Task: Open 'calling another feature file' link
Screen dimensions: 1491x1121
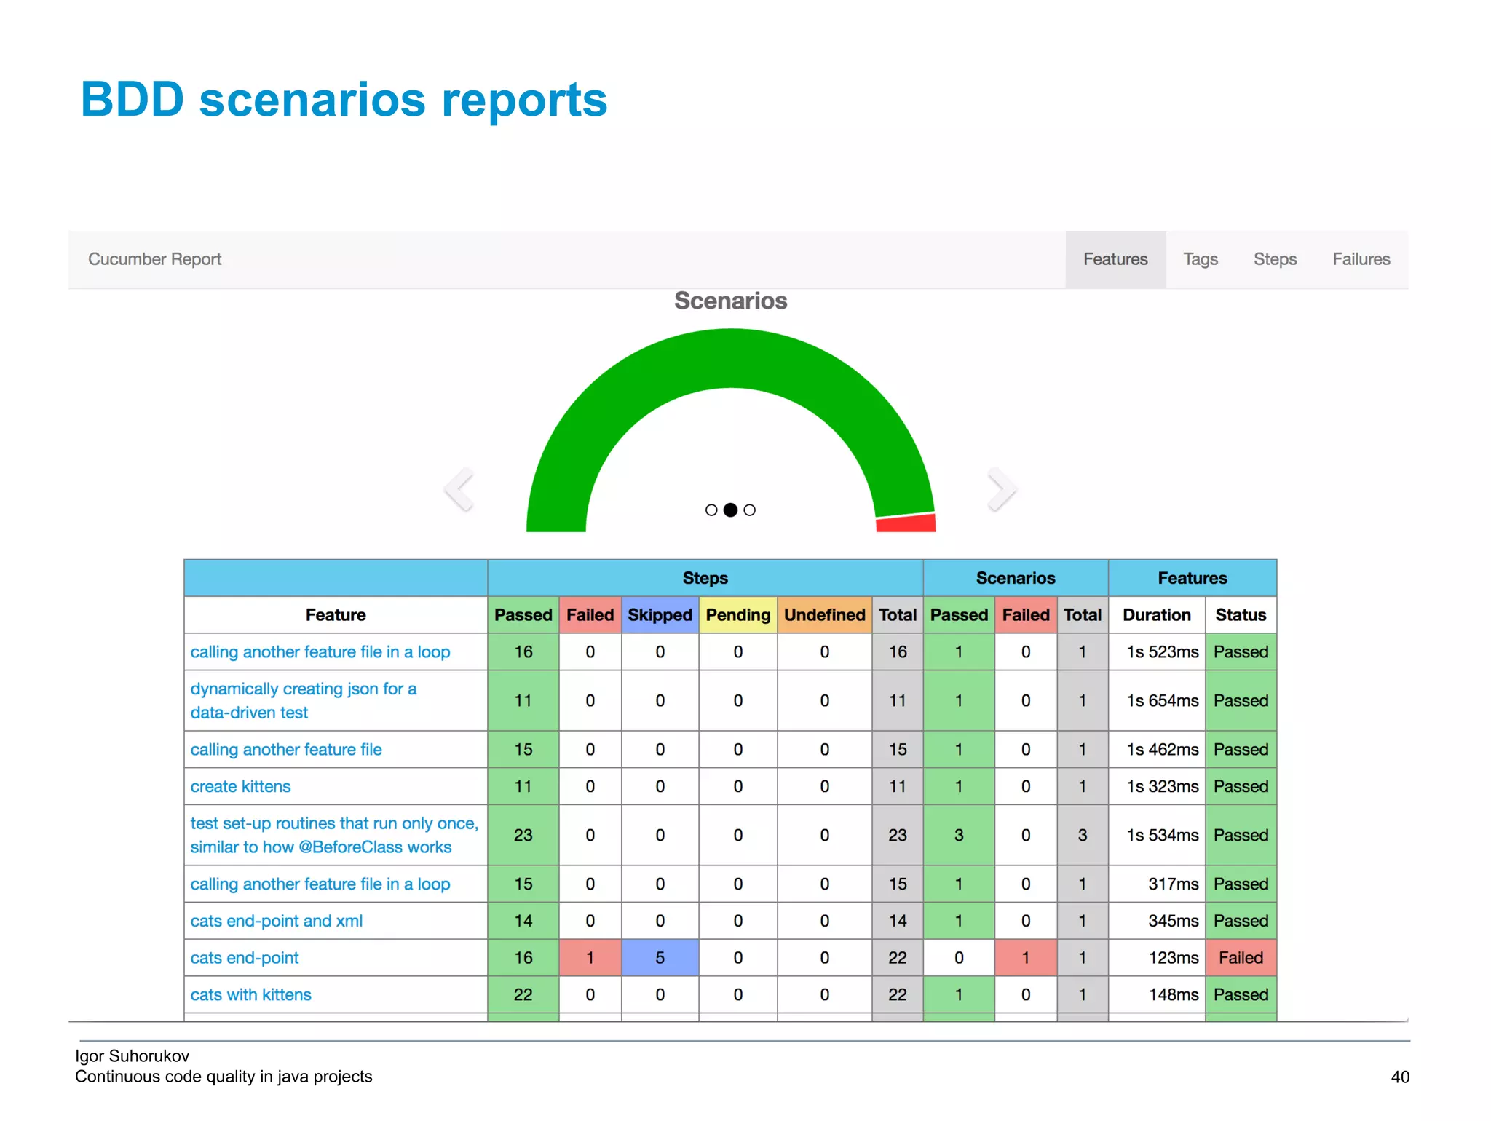Action: pos(285,750)
